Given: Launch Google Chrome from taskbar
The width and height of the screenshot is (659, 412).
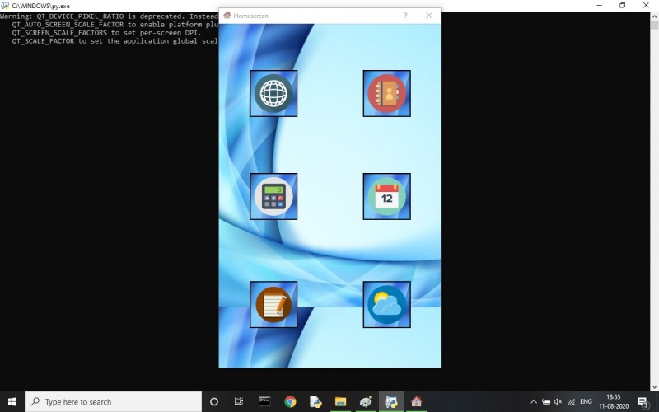Looking at the screenshot, I should point(290,402).
